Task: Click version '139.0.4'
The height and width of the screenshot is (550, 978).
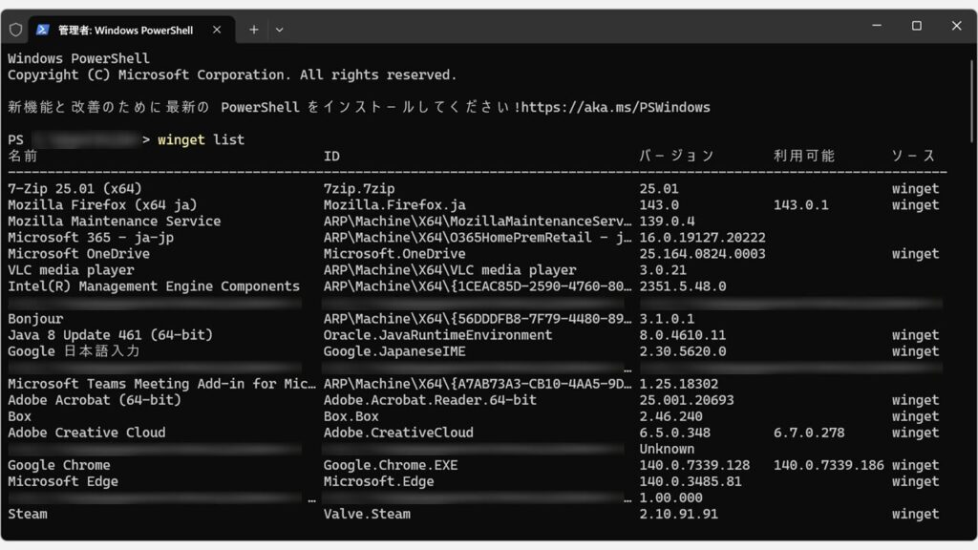Action: pyautogui.click(x=667, y=221)
